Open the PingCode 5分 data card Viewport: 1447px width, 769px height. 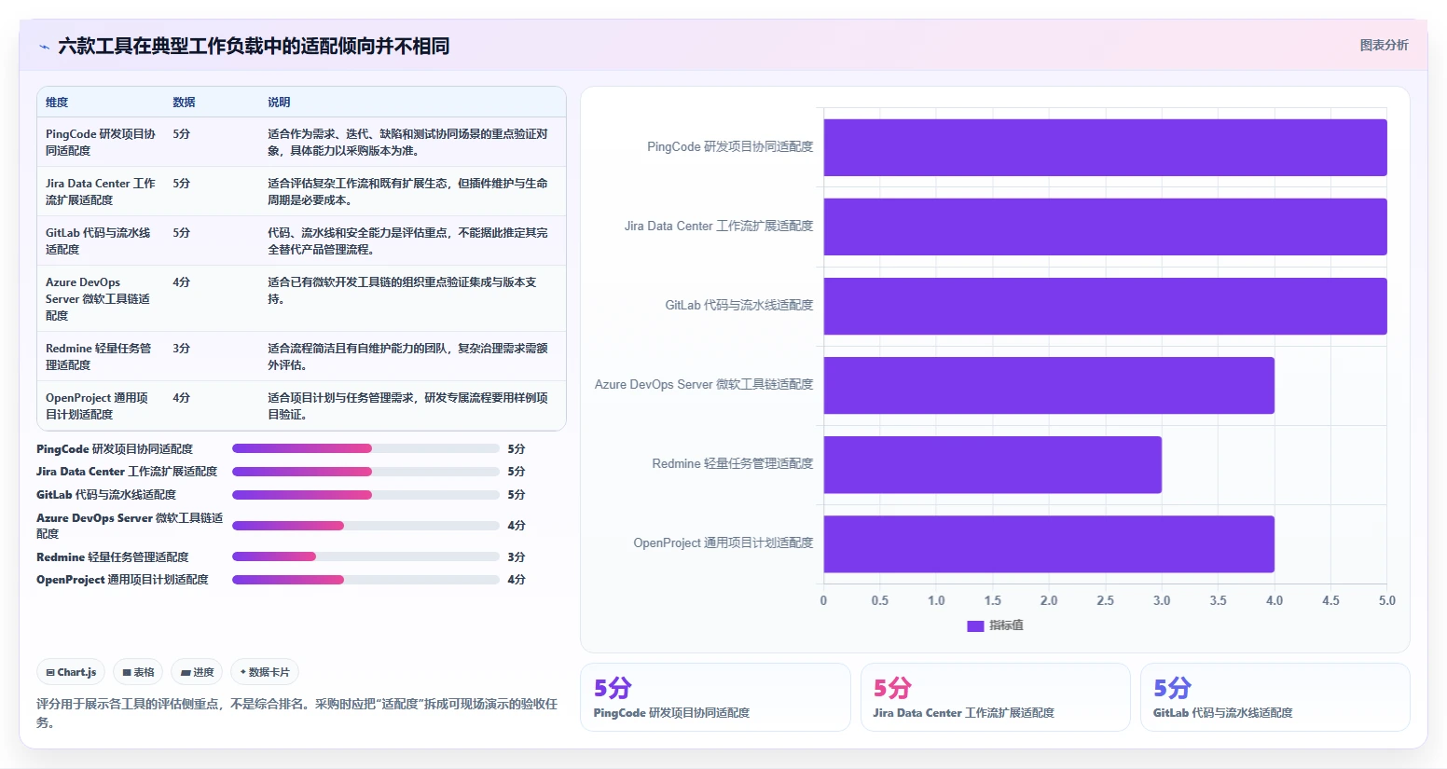tap(715, 697)
